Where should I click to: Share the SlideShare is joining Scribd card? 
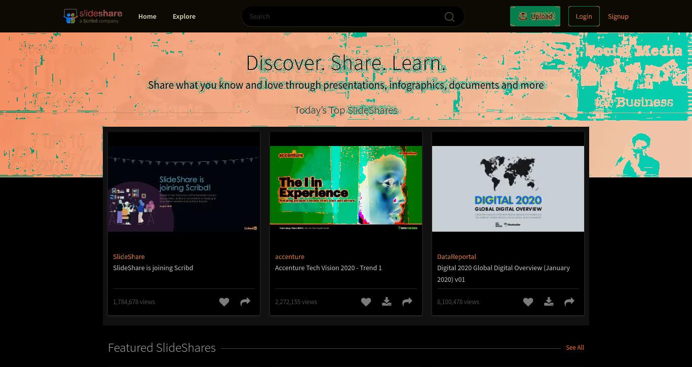(245, 302)
